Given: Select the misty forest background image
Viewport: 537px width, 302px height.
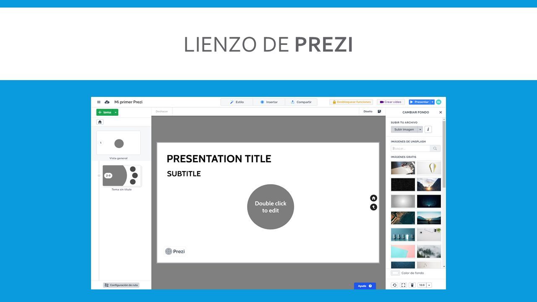Looking at the screenshot, I should click(x=429, y=251).
